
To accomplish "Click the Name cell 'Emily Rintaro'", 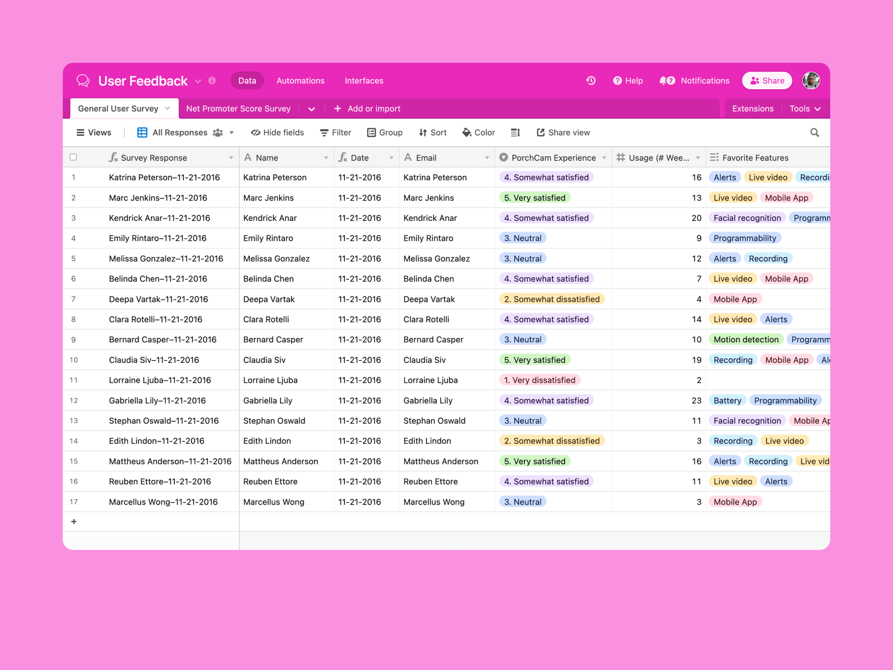I will pyautogui.click(x=287, y=238).
